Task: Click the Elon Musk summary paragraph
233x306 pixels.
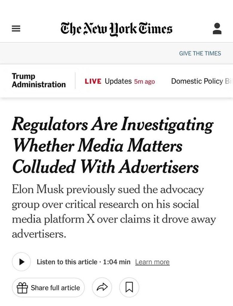Action: (114, 212)
